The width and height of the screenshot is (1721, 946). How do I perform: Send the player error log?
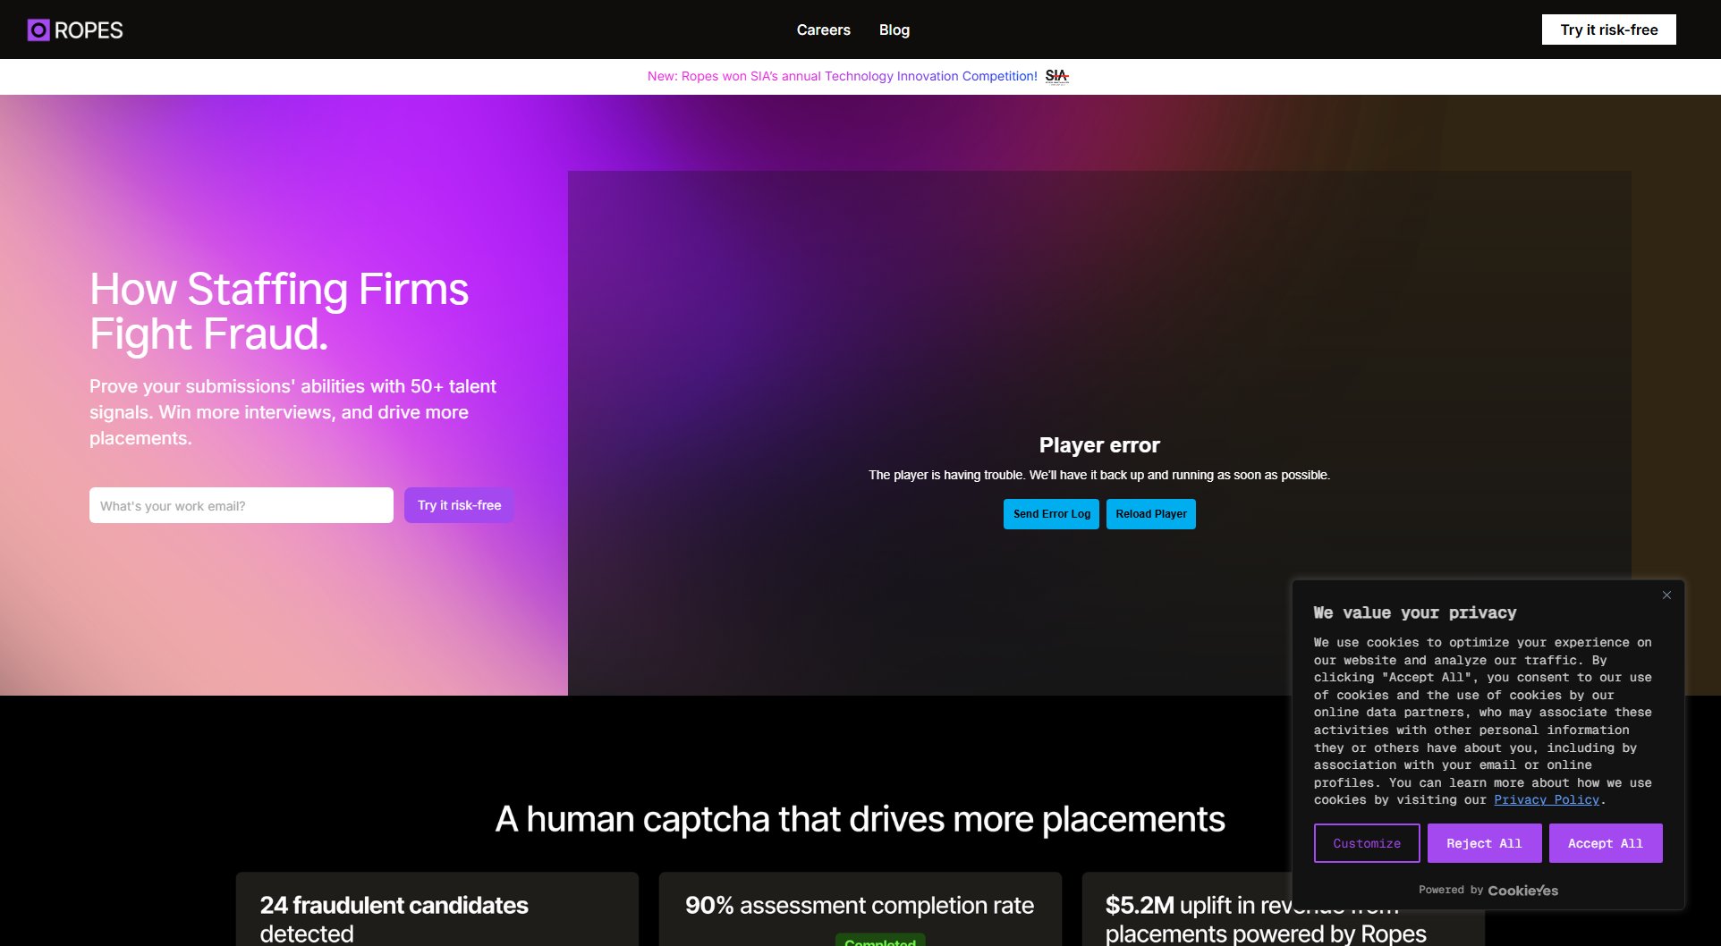(1051, 514)
